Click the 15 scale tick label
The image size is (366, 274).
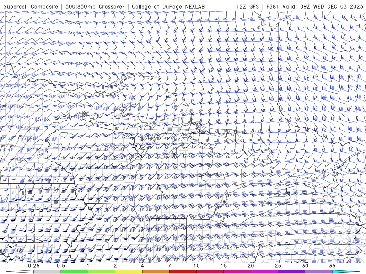click(x=224, y=266)
